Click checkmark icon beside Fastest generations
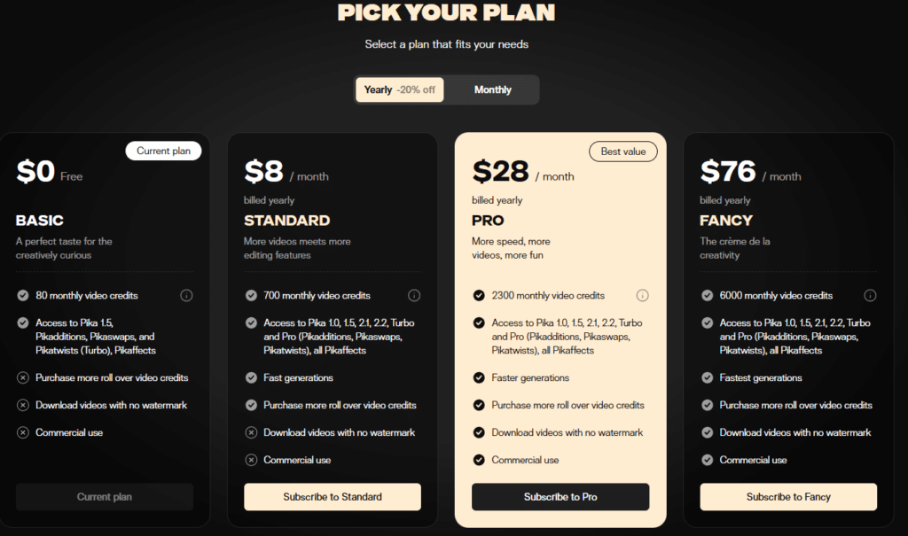Image resolution: width=908 pixels, height=536 pixels. coord(707,377)
